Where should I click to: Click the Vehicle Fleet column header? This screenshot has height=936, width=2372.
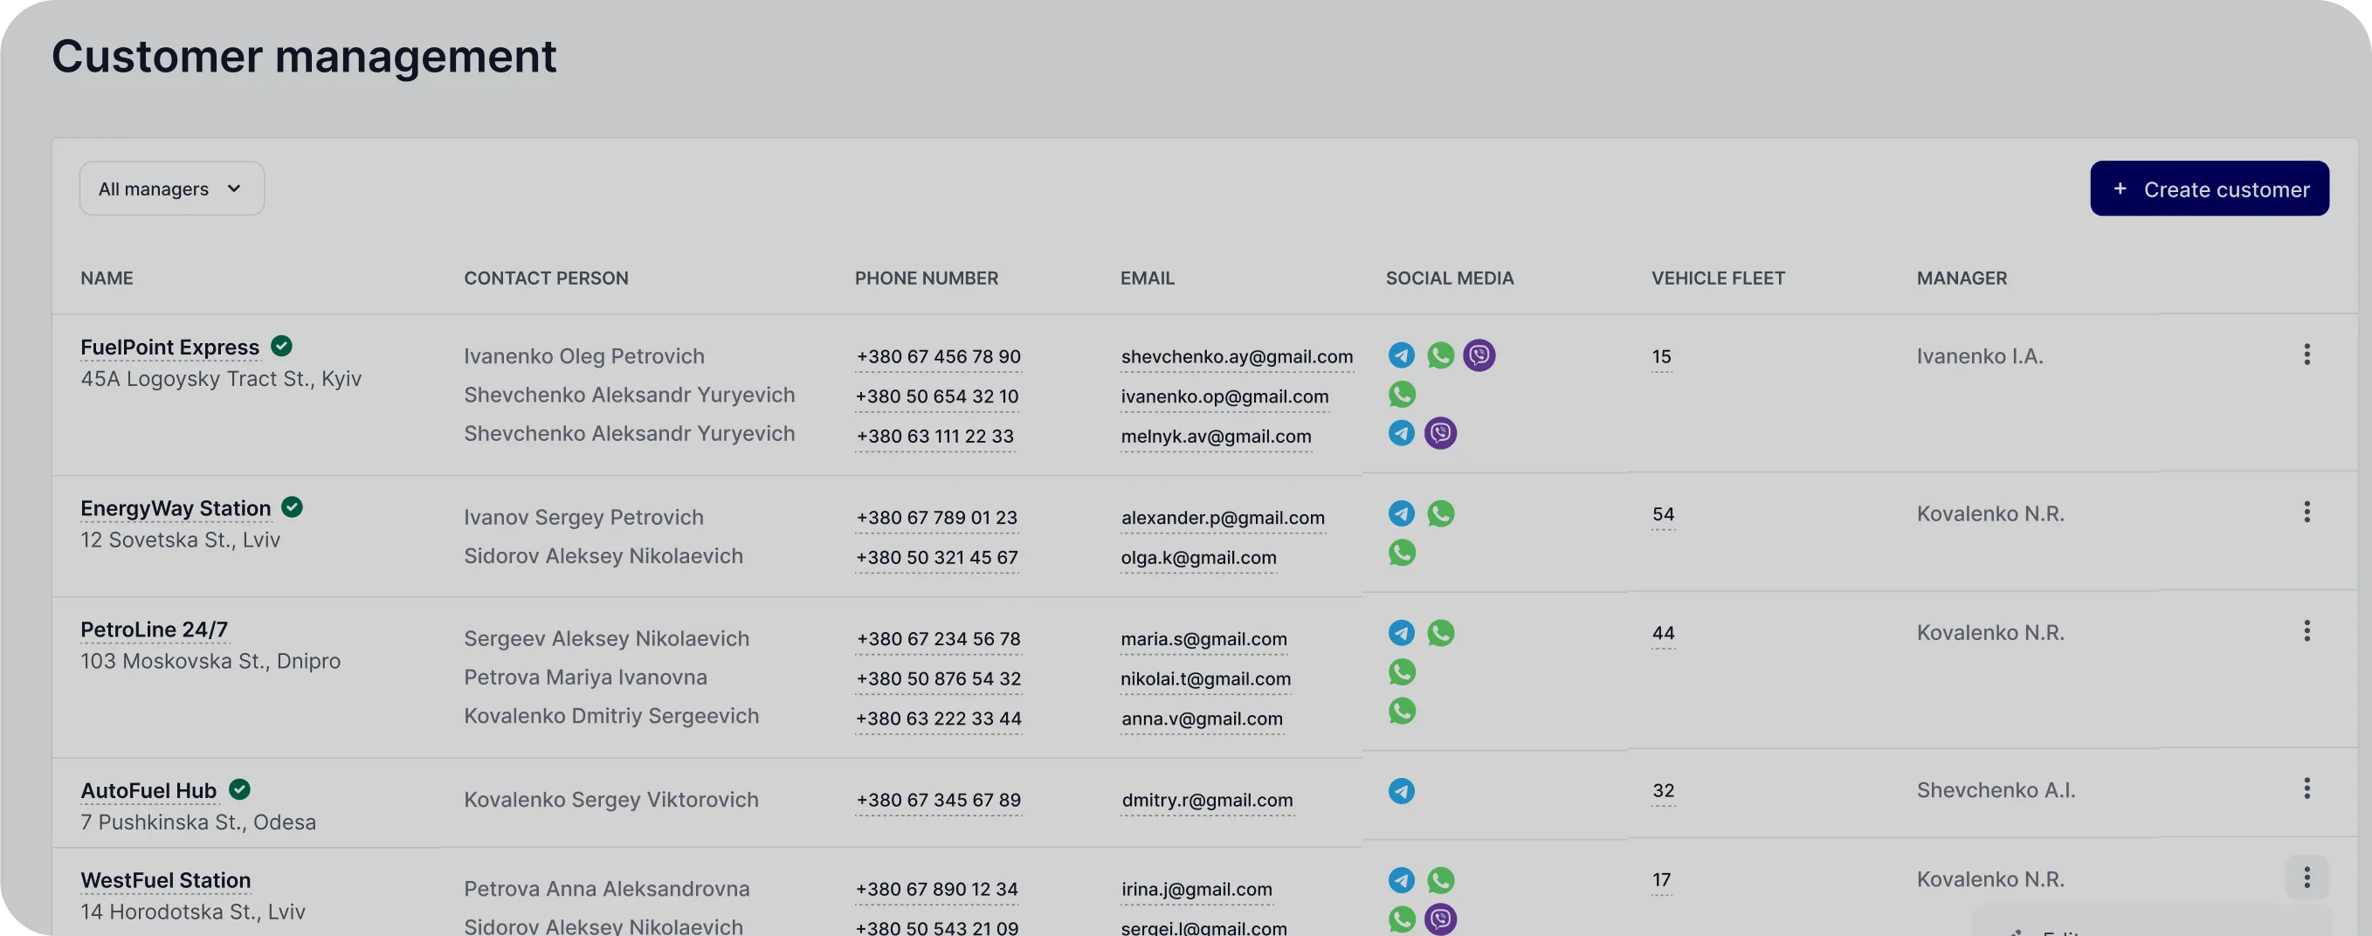click(x=1718, y=278)
